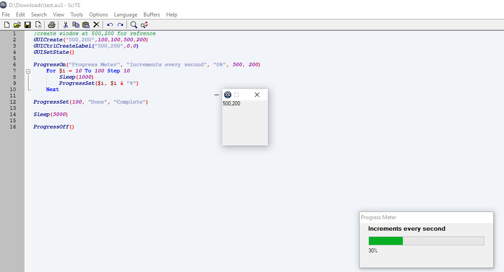Click the progress bar in Progress Meter
Screen dimensions: 504x272
pyautogui.click(x=426, y=241)
